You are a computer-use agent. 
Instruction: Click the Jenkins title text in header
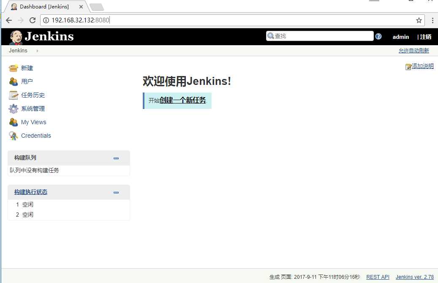point(49,37)
